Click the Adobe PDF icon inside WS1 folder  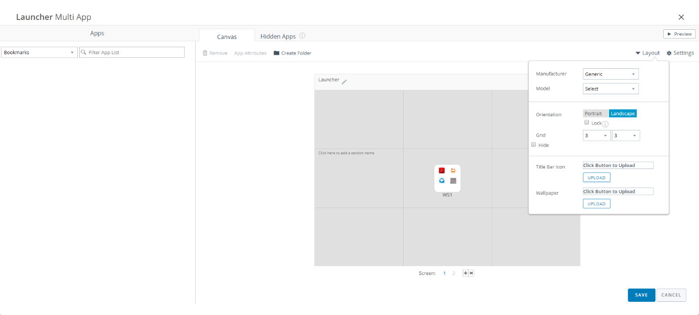[x=442, y=170]
